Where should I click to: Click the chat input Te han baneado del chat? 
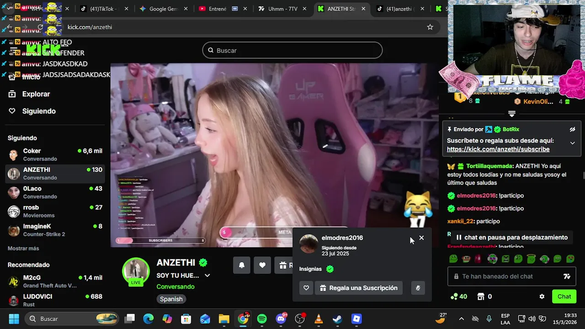512,276
